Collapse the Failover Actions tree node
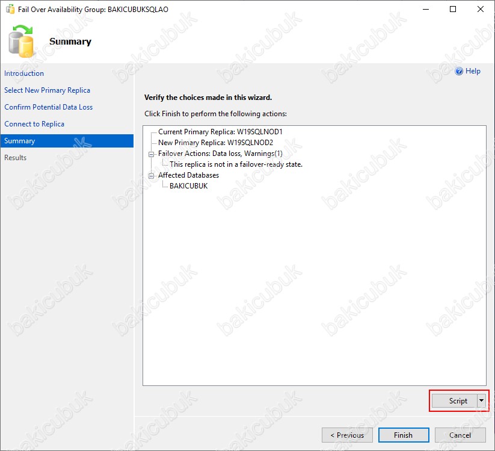Image resolution: width=495 pixels, height=451 pixels. (152, 154)
